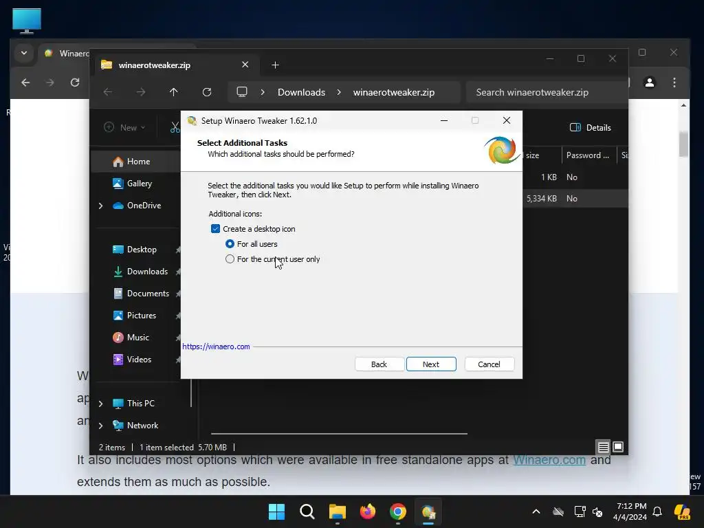Screen dimensions: 704x528
Task: Open the Videos folder in sidebar
Action: [x=139, y=359]
